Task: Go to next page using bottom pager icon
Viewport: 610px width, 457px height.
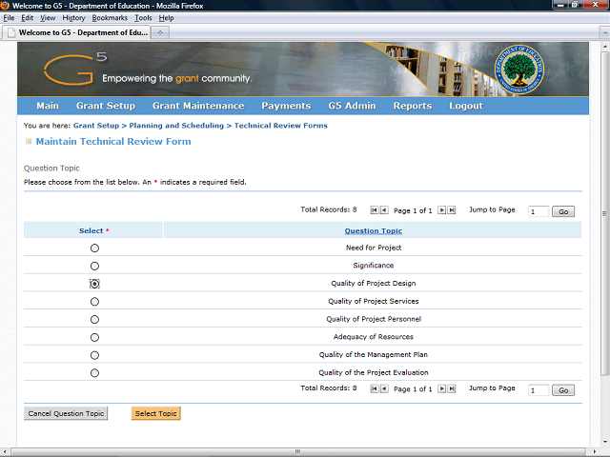Action: coord(441,388)
